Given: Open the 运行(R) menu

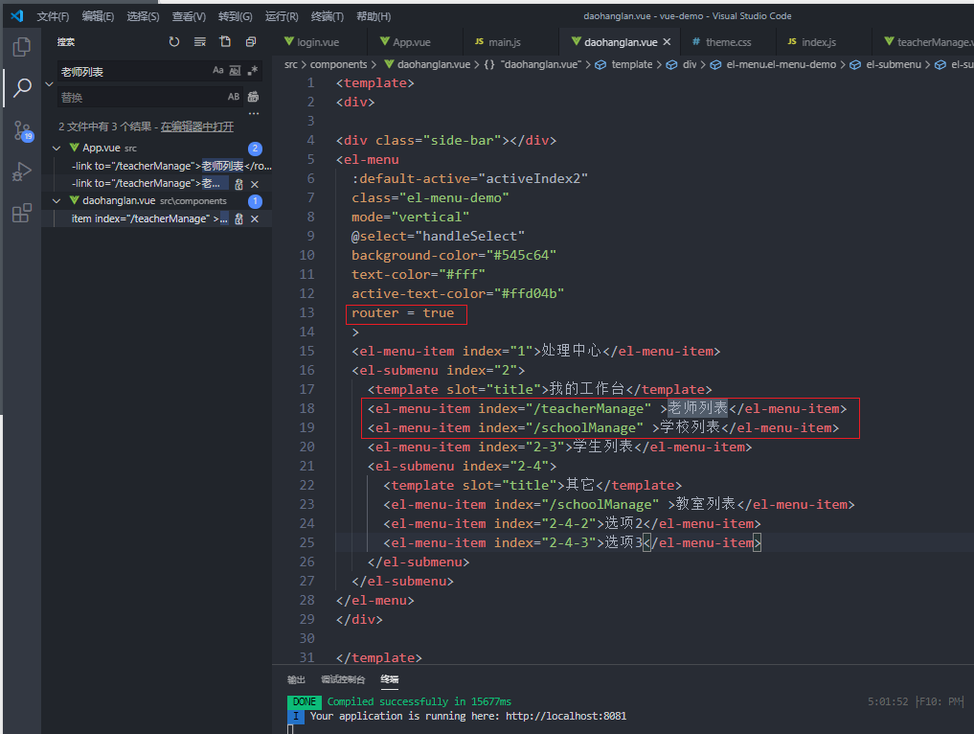Looking at the screenshot, I should (x=282, y=16).
